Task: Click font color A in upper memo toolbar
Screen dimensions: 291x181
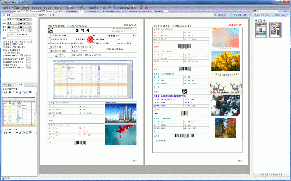Action: 20,92
